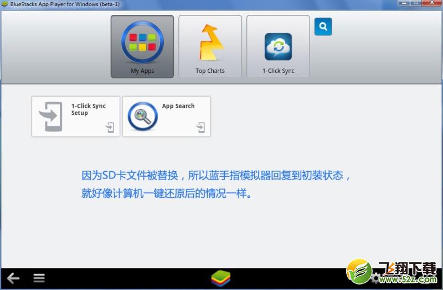Click the My Apps colored grid icon
The image size is (443, 290).
142,42
